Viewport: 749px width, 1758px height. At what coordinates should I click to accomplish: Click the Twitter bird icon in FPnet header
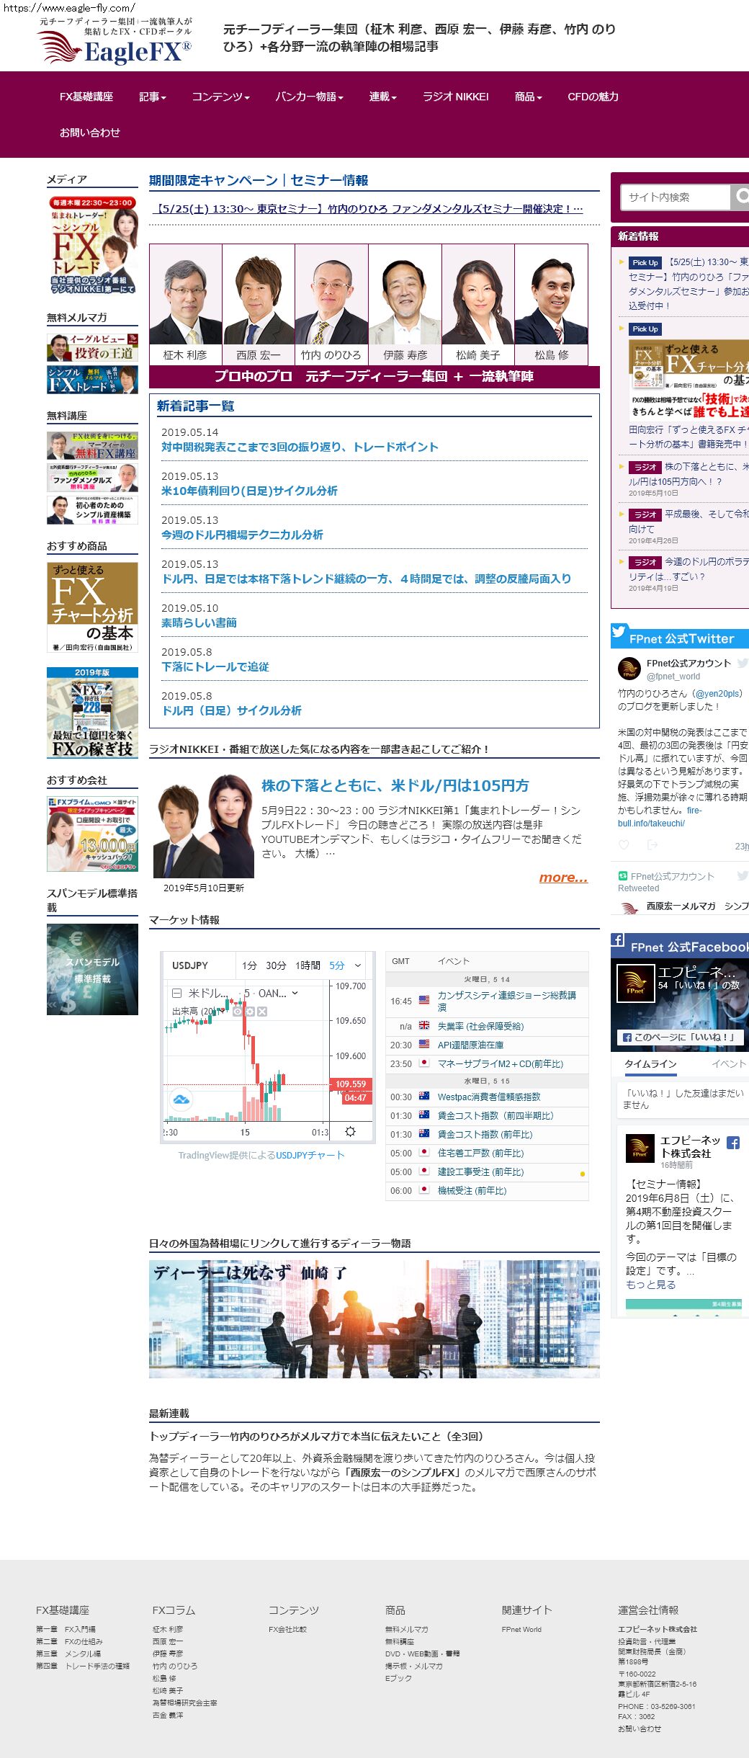click(619, 632)
